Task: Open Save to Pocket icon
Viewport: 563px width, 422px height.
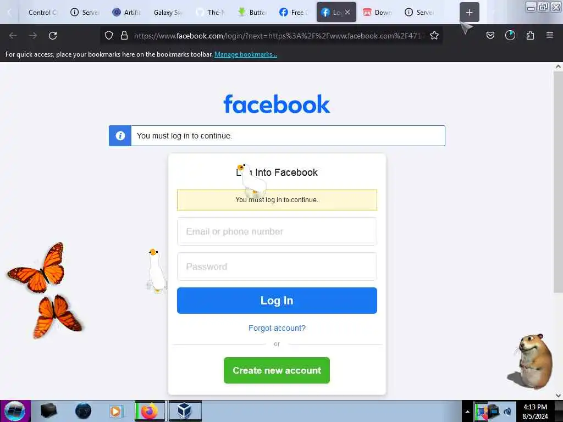Action: click(490, 35)
